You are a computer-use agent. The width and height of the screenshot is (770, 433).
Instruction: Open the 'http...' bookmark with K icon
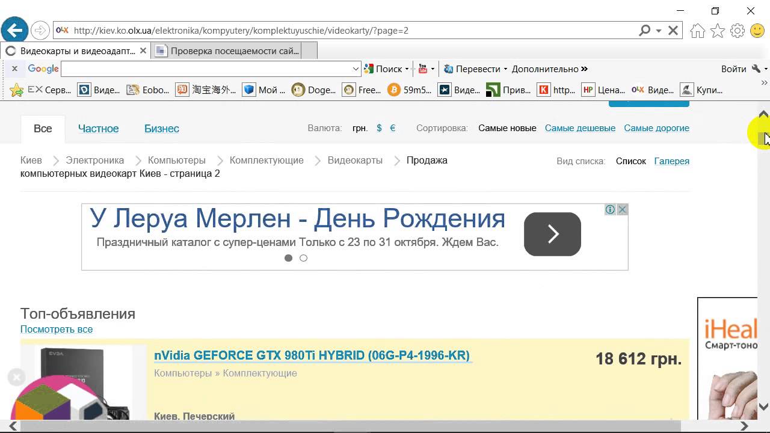pos(557,90)
